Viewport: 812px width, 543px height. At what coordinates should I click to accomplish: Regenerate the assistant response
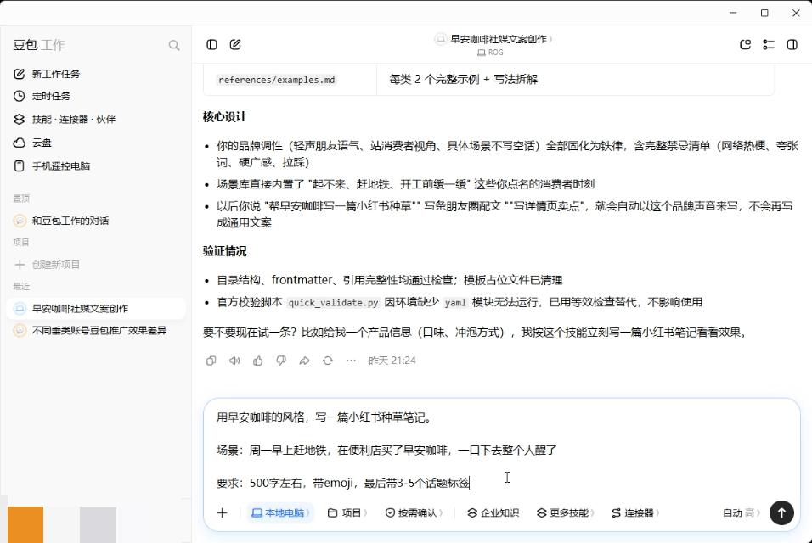tap(328, 361)
